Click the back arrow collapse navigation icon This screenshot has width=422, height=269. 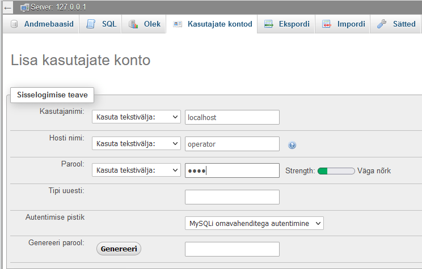tap(9, 7)
